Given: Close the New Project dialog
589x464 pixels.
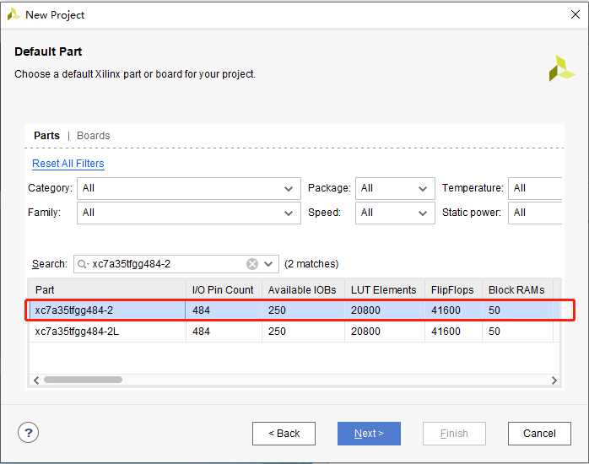Looking at the screenshot, I should pos(575,14).
